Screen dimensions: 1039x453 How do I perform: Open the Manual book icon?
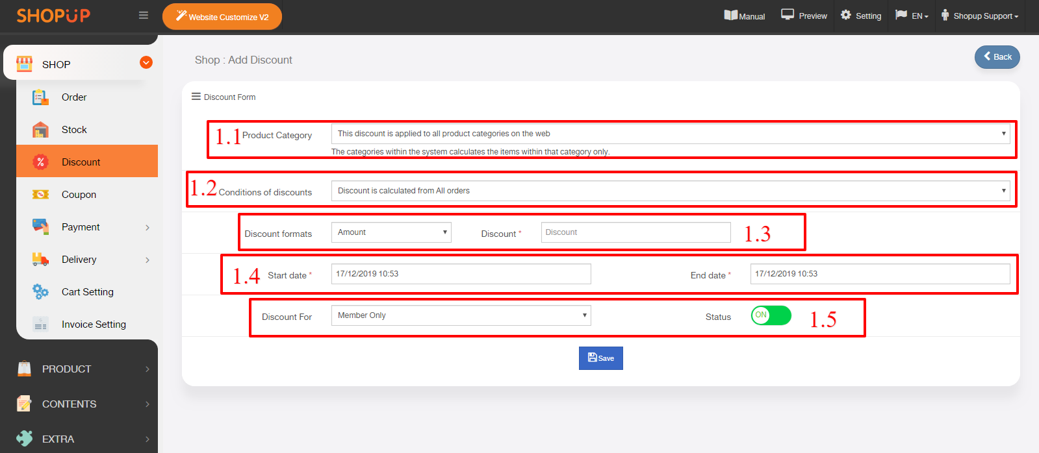click(x=731, y=15)
